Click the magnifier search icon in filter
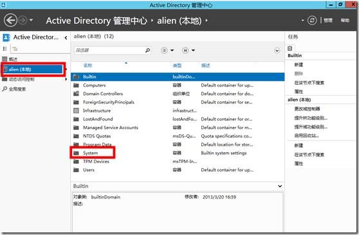The height and width of the screenshot is (235, 359). [x=148, y=50]
